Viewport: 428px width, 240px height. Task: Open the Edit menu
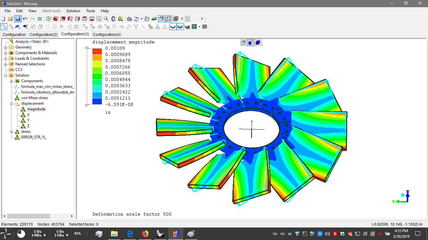[19, 11]
